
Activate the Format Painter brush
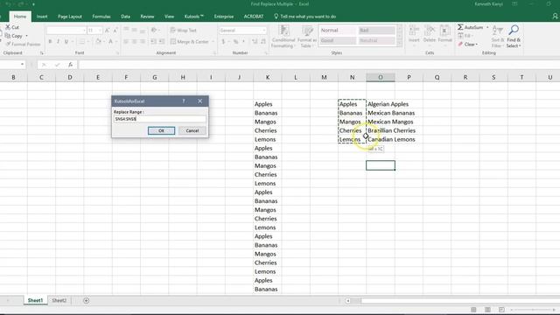(8, 45)
